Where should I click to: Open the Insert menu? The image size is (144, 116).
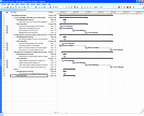click(x=17, y=4)
